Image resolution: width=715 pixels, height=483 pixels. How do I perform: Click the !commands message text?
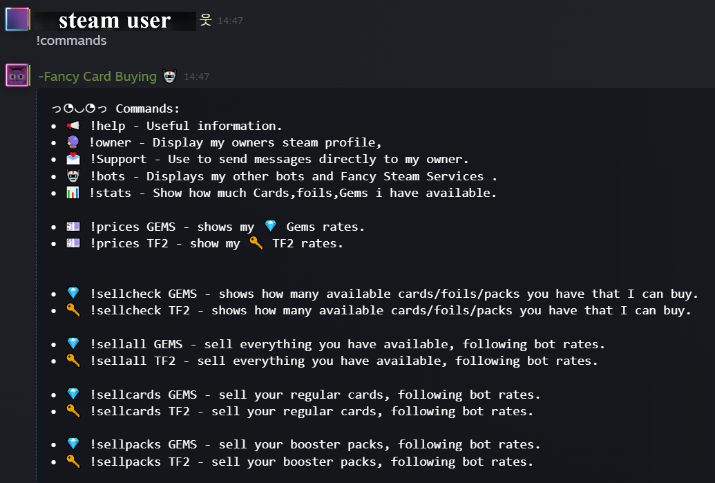(x=72, y=41)
